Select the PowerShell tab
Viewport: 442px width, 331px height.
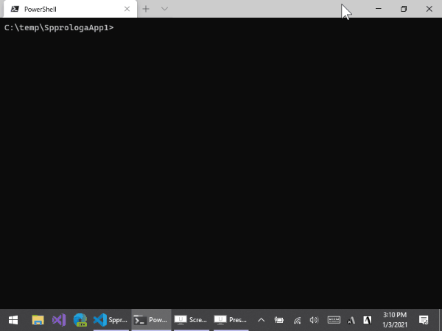(x=70, y=9)
